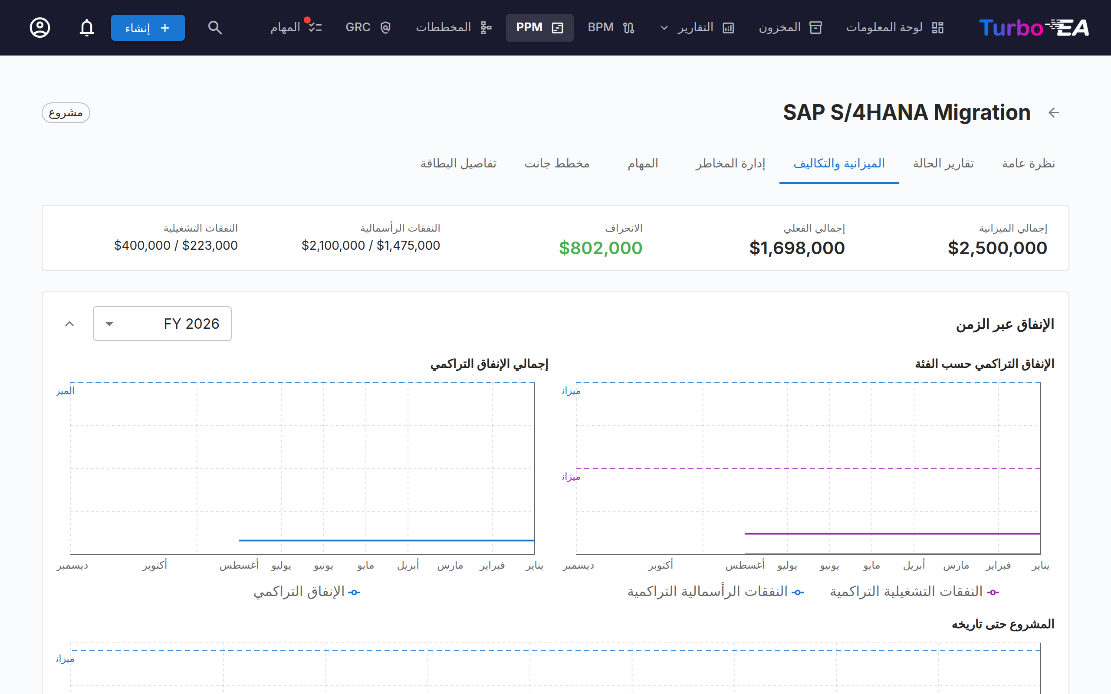The height and width of the screenshot is (694, 1111).
Task: Expand the التقارير reports dropdown
Action: click(x=697, y=27)
